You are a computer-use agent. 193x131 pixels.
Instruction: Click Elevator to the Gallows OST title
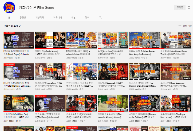pos(143,116)
